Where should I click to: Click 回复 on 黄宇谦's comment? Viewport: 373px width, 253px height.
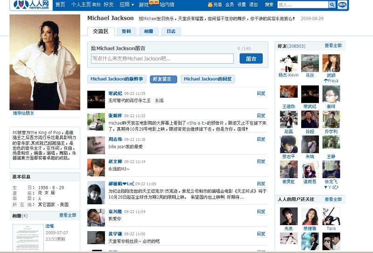click(x=261, y=234)
